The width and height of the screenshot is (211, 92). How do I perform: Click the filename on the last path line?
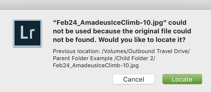(x=96, y=66)
